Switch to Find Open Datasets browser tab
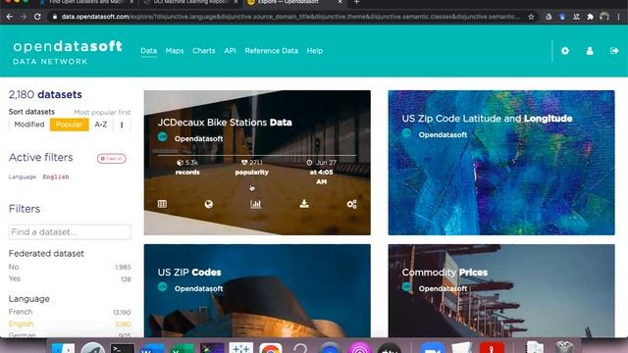The height and width of the screenshot is (353, 628). pos(86,2)
